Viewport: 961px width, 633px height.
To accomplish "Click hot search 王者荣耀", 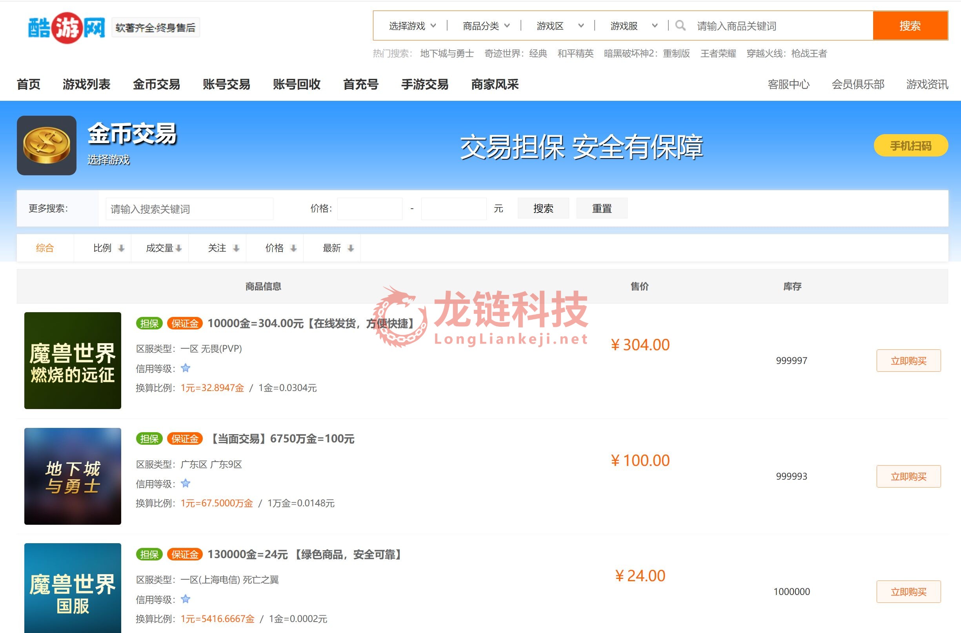I will [718, 53].
